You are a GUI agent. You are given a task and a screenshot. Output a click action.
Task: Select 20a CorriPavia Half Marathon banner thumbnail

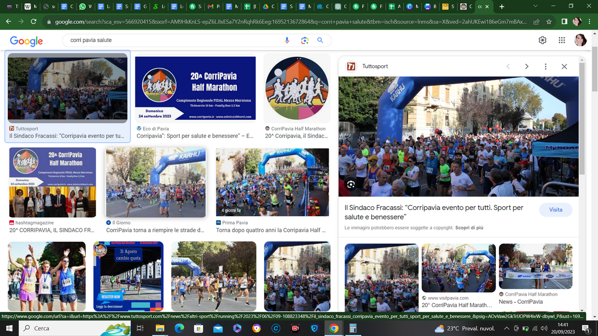point(195,88)
